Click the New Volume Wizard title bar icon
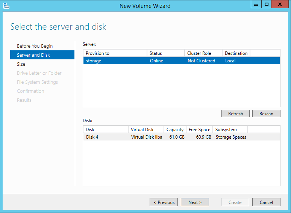The height and width of the screenshot is (213, 291). click(6, 6)
